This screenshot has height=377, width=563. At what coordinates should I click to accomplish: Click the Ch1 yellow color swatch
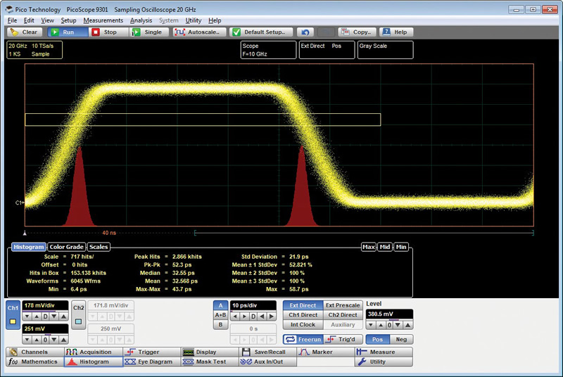pyautogui.click(x=13, y=321)
